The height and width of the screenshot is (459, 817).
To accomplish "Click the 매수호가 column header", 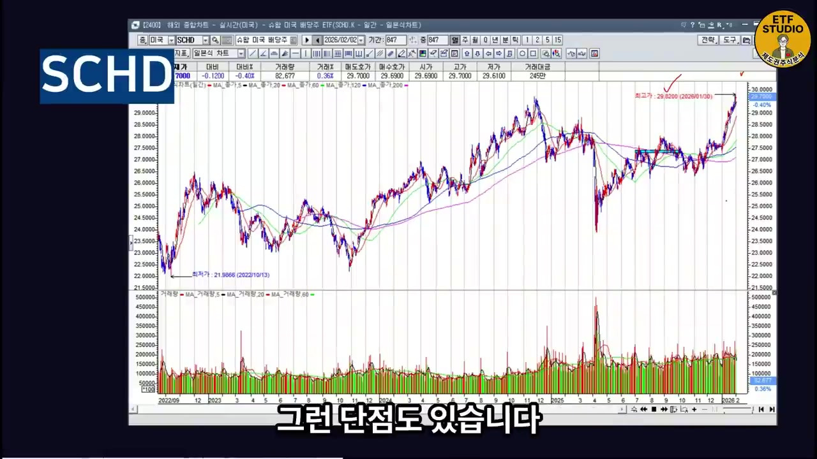I will tap(391, 67).
